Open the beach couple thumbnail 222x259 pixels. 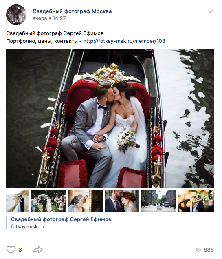tap(18, 201)
